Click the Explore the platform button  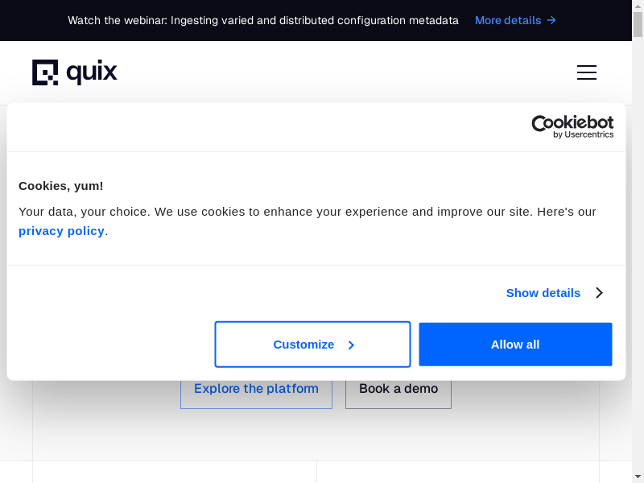pyautogui.click(x=256, y=389)
